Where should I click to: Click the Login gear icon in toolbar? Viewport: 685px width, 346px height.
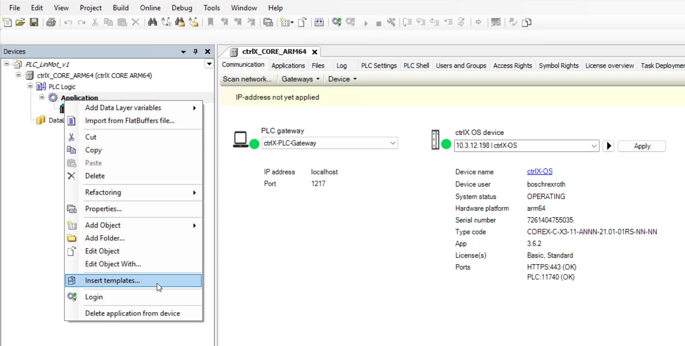[336, 22]
